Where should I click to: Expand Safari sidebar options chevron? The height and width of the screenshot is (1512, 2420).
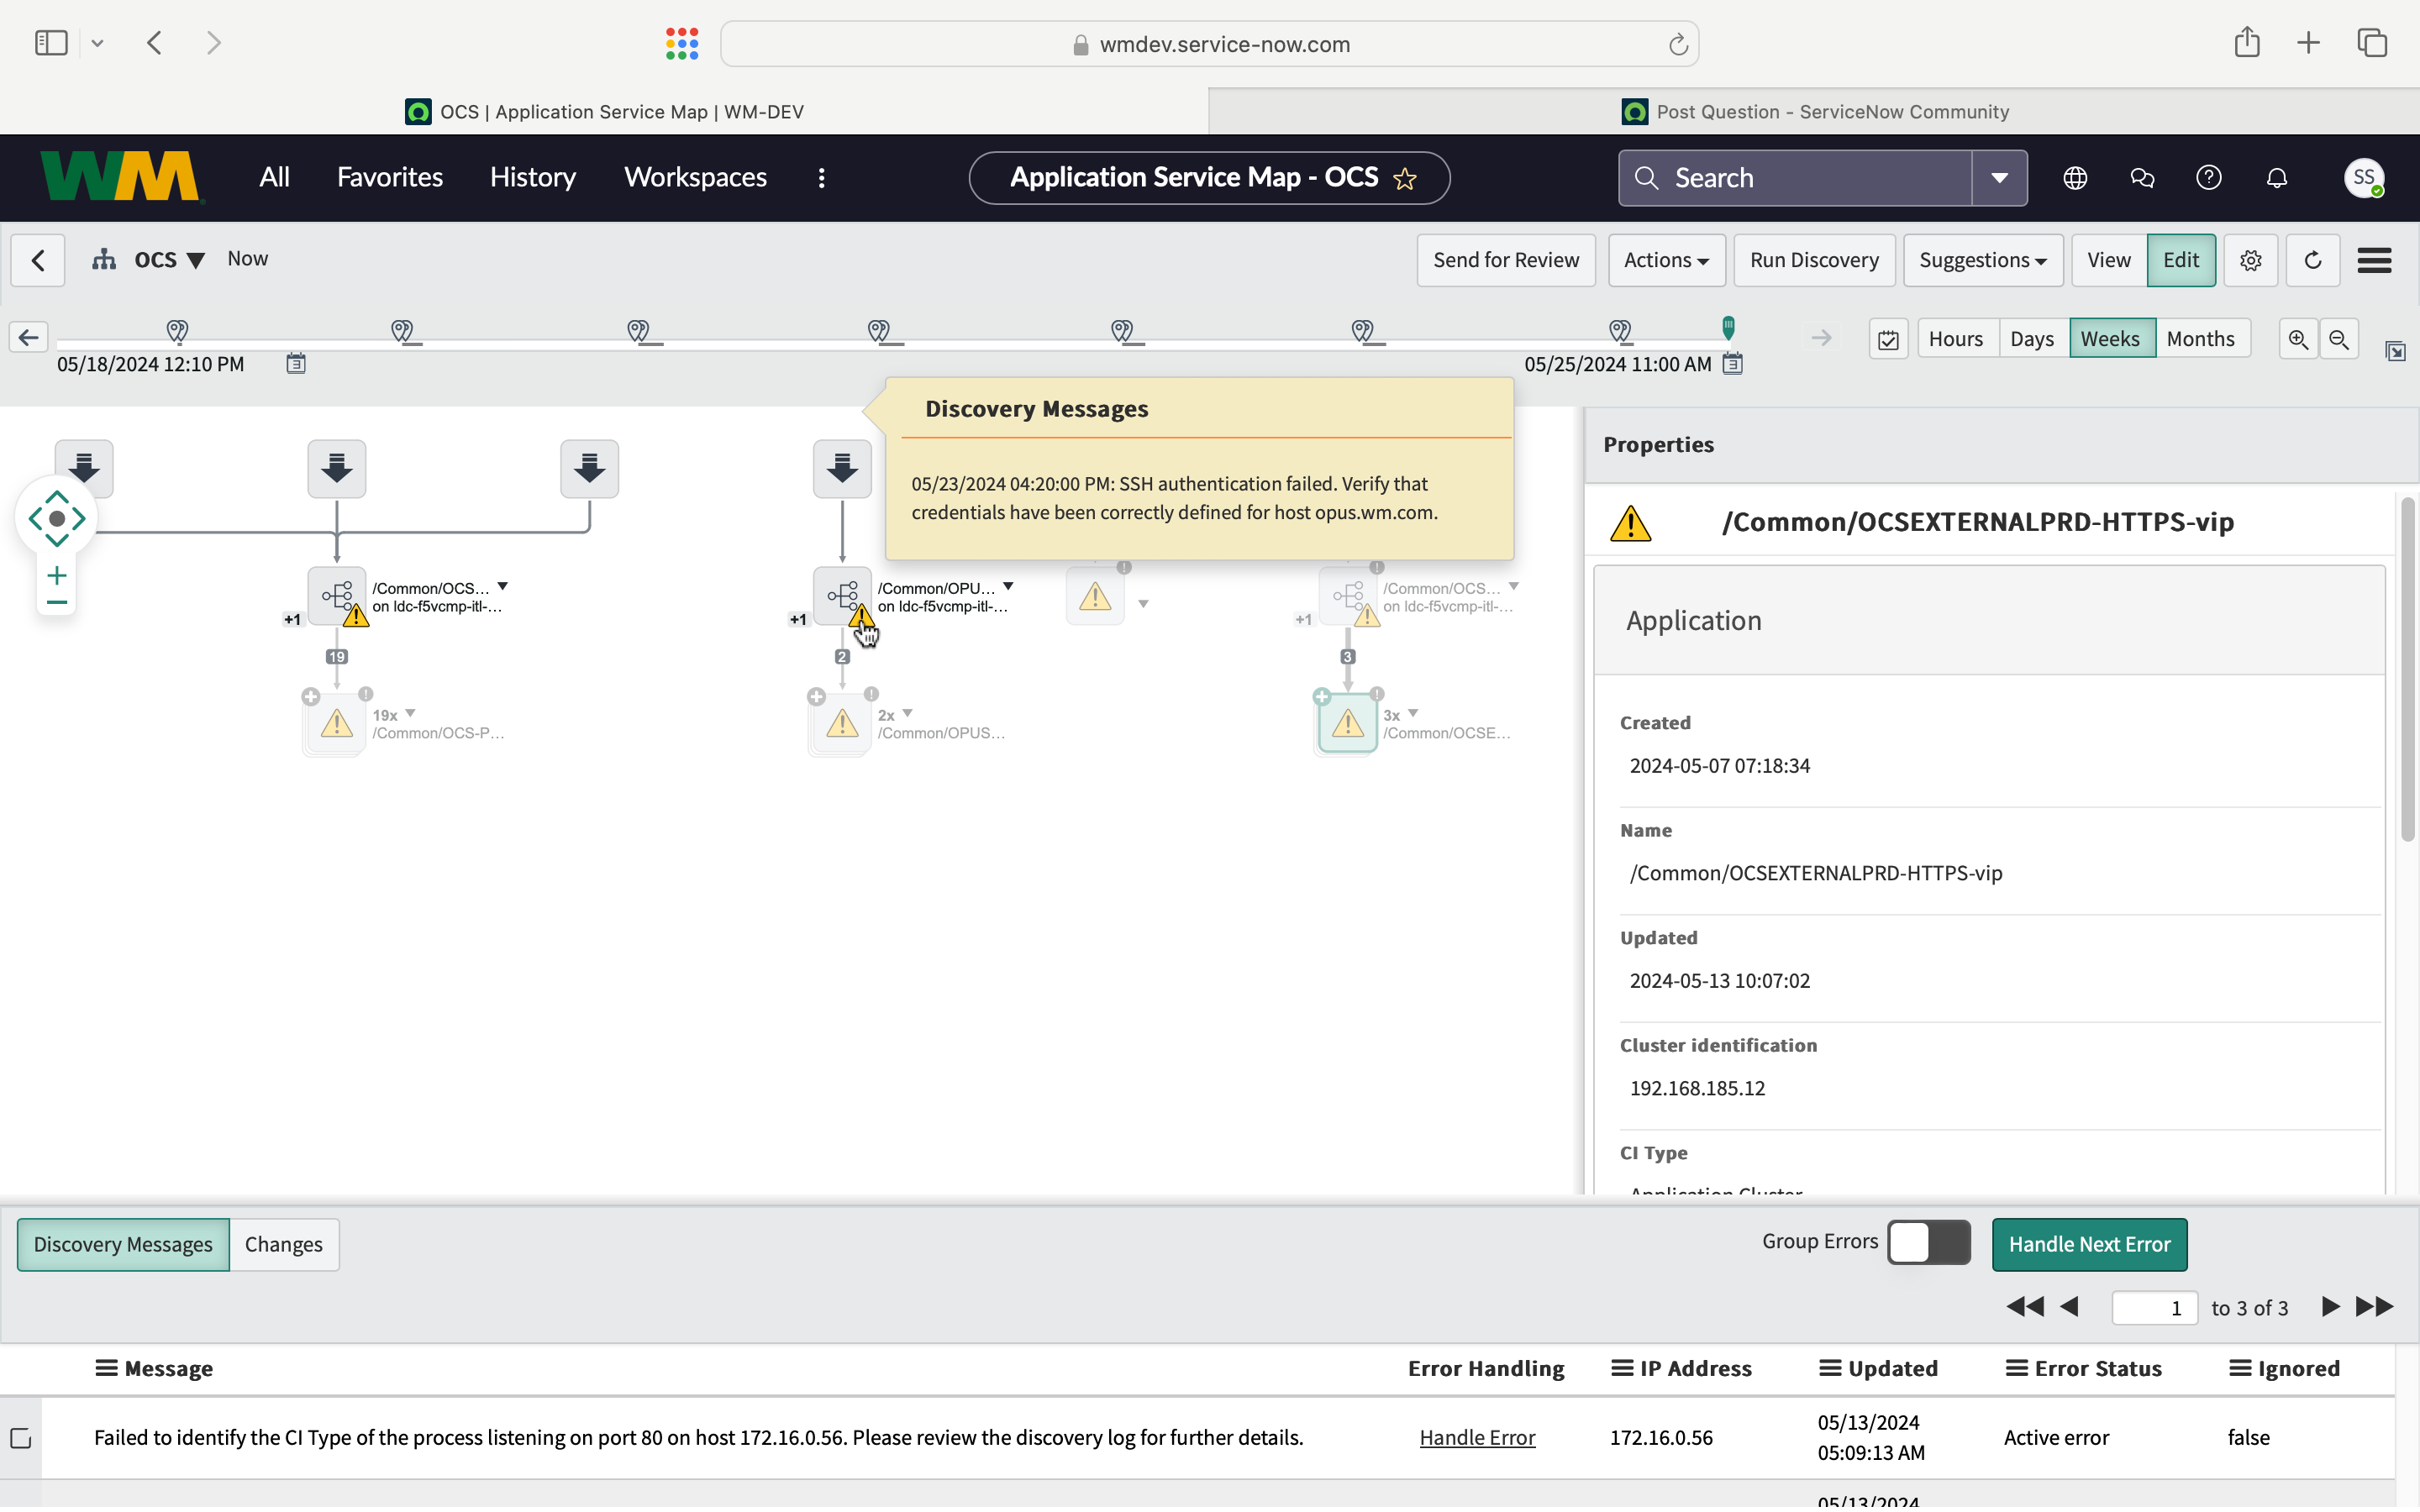click(97, 43)
